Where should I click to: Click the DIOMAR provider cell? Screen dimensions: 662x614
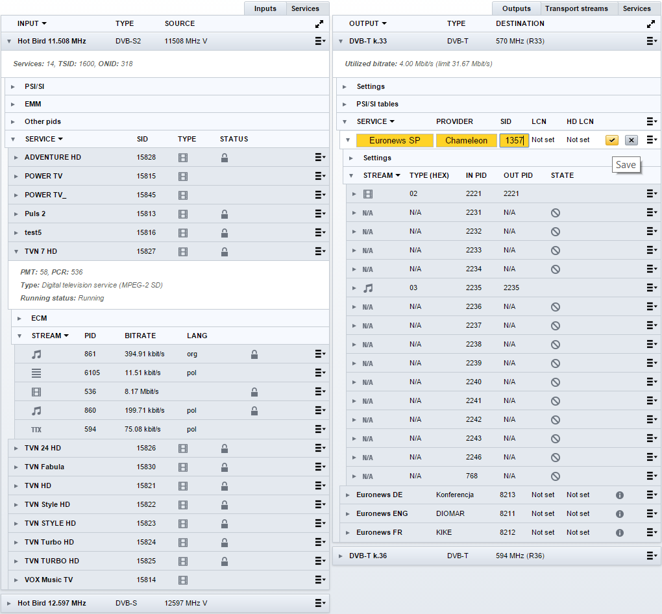(x=450, y=513)
